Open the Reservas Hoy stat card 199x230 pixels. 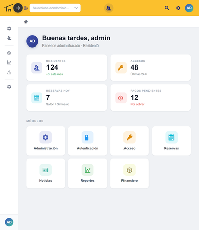tap(66, 98)
